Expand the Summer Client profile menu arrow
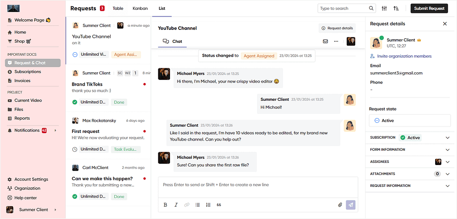The image size is (457, 219). [55, 210]
